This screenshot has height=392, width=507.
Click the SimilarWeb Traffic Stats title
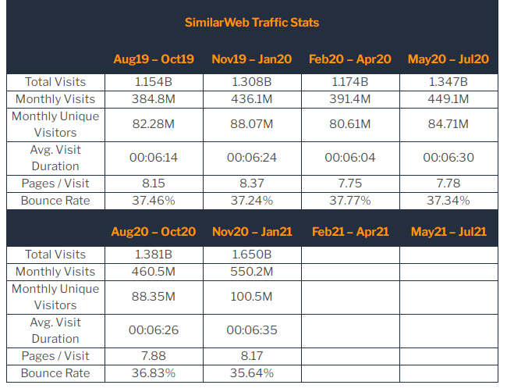click(252, 22)
